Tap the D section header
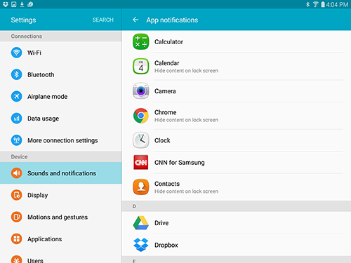 tap(237, 206)
